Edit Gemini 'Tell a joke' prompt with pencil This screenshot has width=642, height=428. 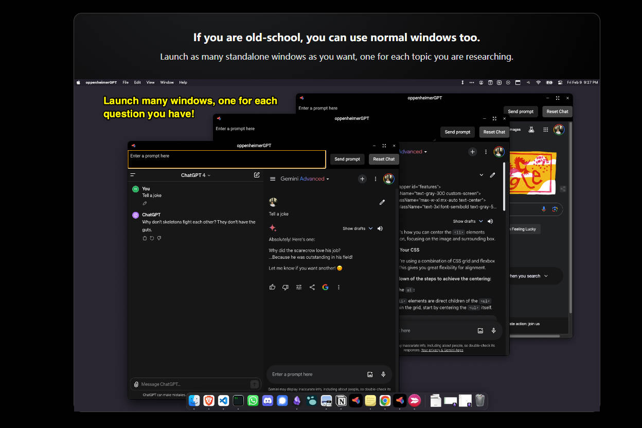(x=382, y=203)
